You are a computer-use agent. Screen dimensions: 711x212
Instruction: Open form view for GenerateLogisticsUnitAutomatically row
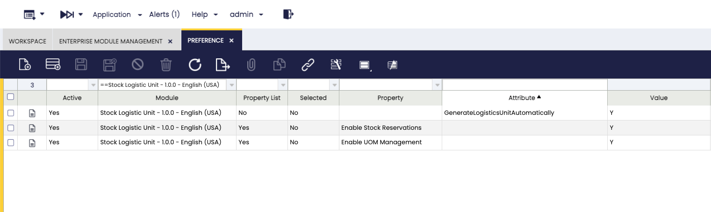pos(32,113)
